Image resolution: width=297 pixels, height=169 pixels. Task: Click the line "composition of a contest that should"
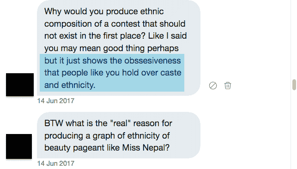tap(115, 24)
